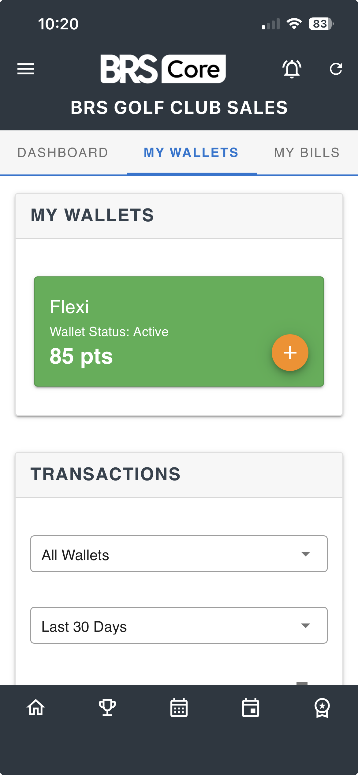This screenshot has height=775, width=358.
Task: Add points to Flexi wallet
Action: 290,353
